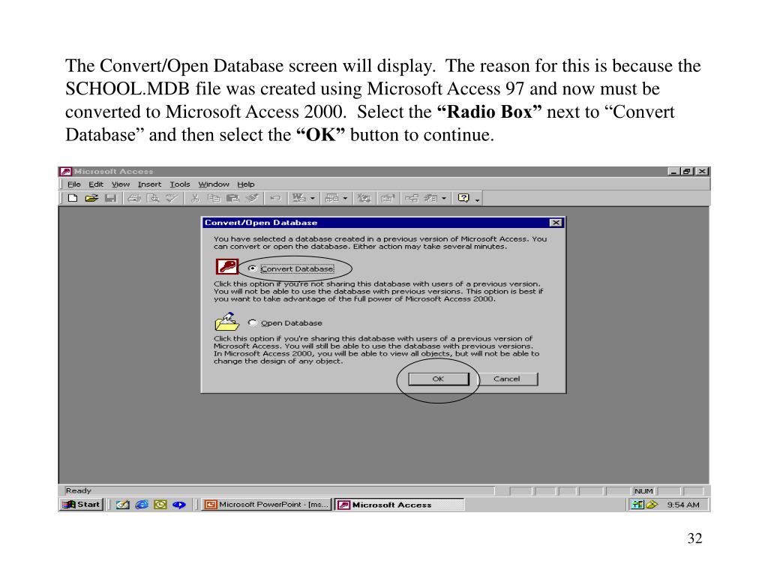Viewport: 768px width, 576px height.
Task: Click the Microsoft Access Help icon
Action: tap(463, 198)
